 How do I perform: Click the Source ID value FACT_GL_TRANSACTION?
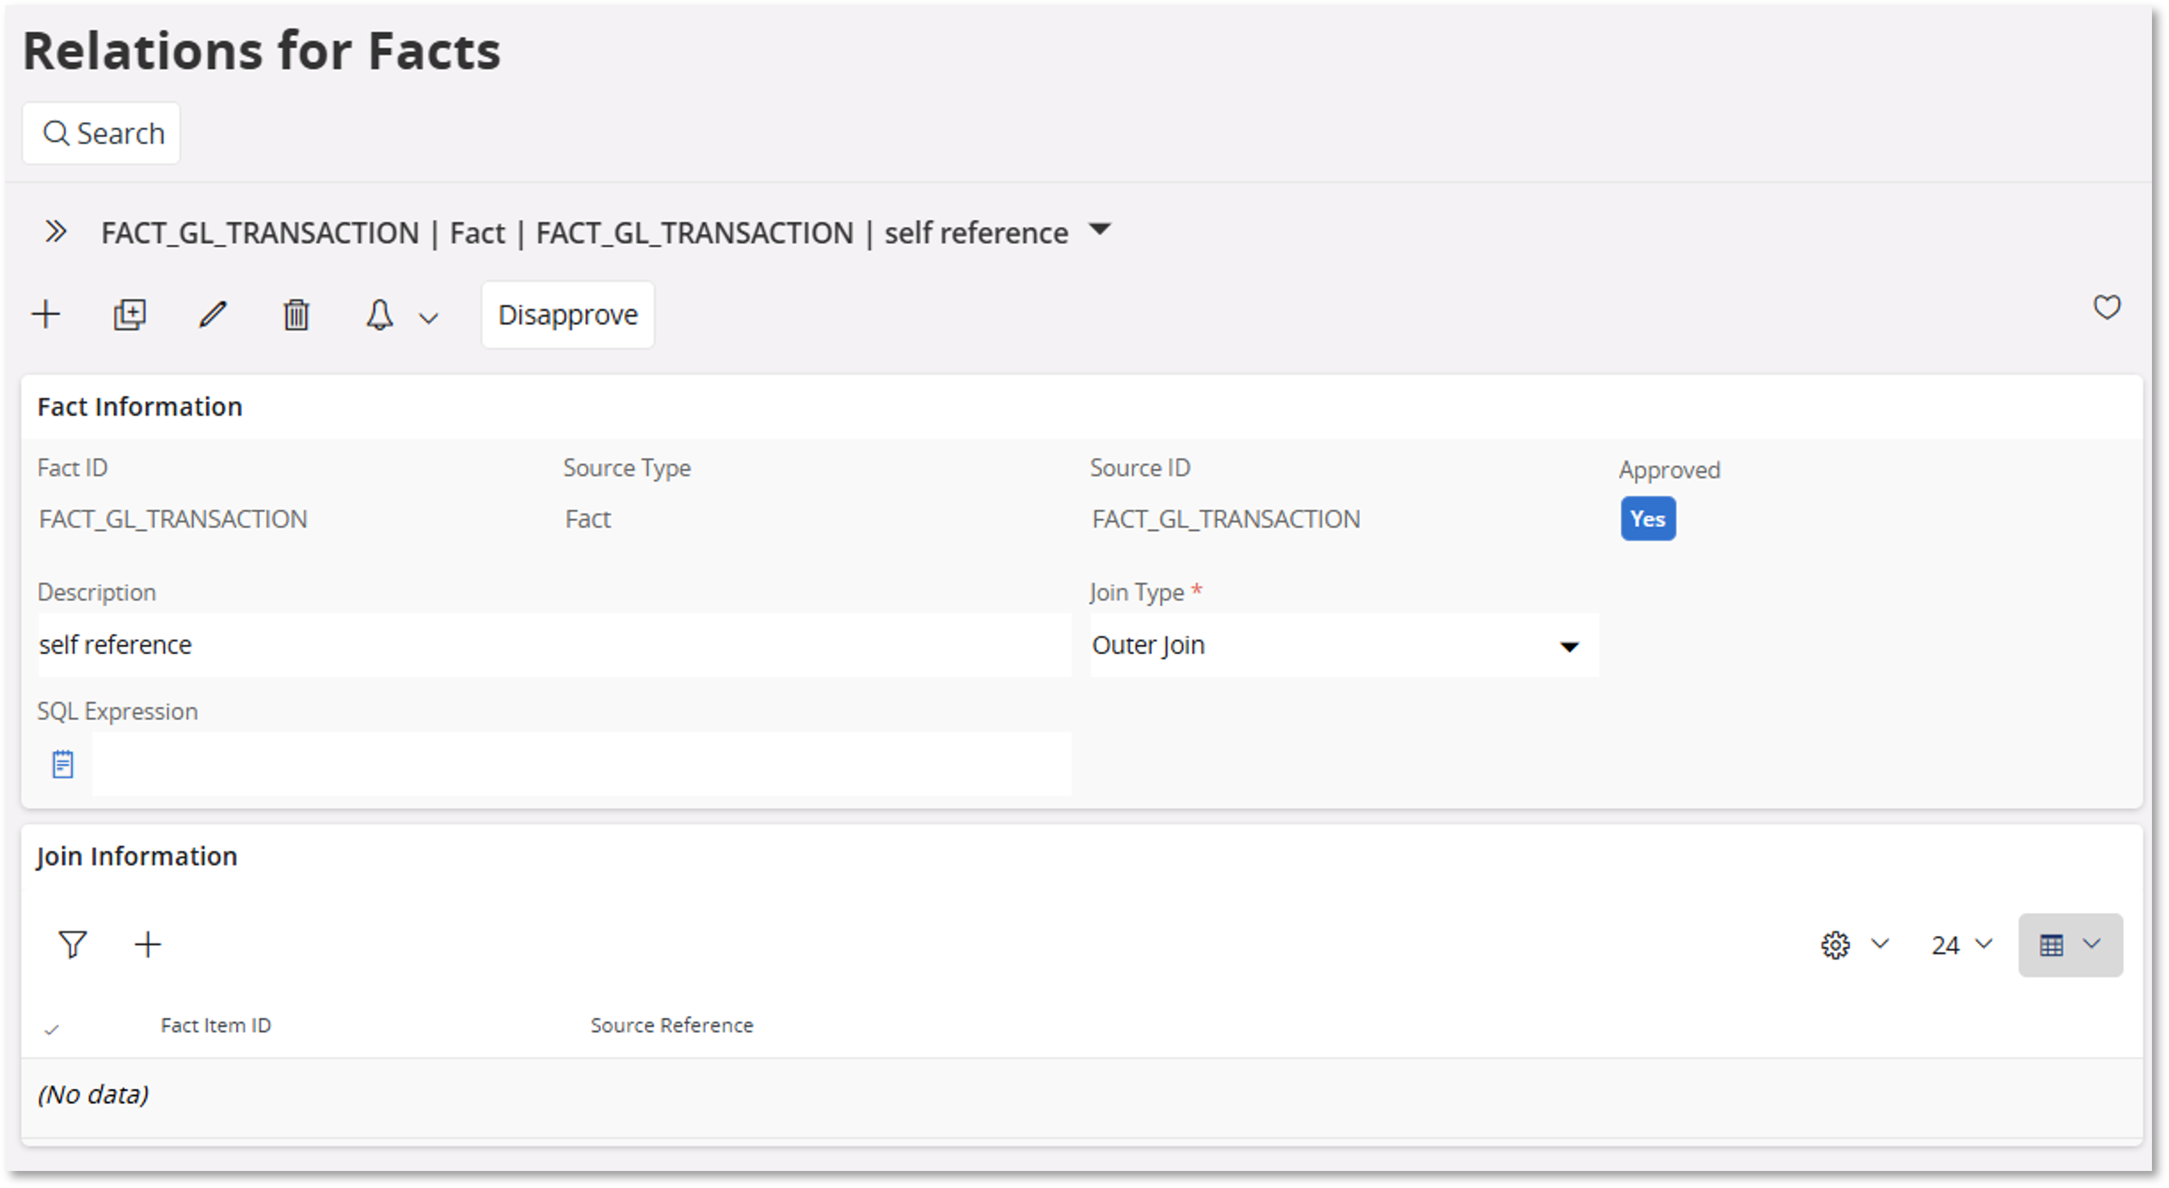(1226, 519)
